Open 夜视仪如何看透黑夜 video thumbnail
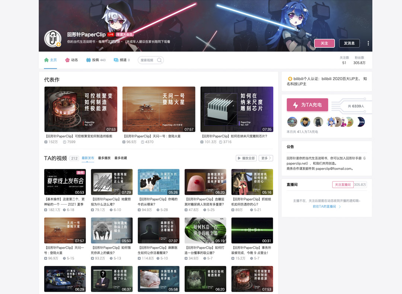The height and width of the screenshot is (294, 402). (205, 279)
